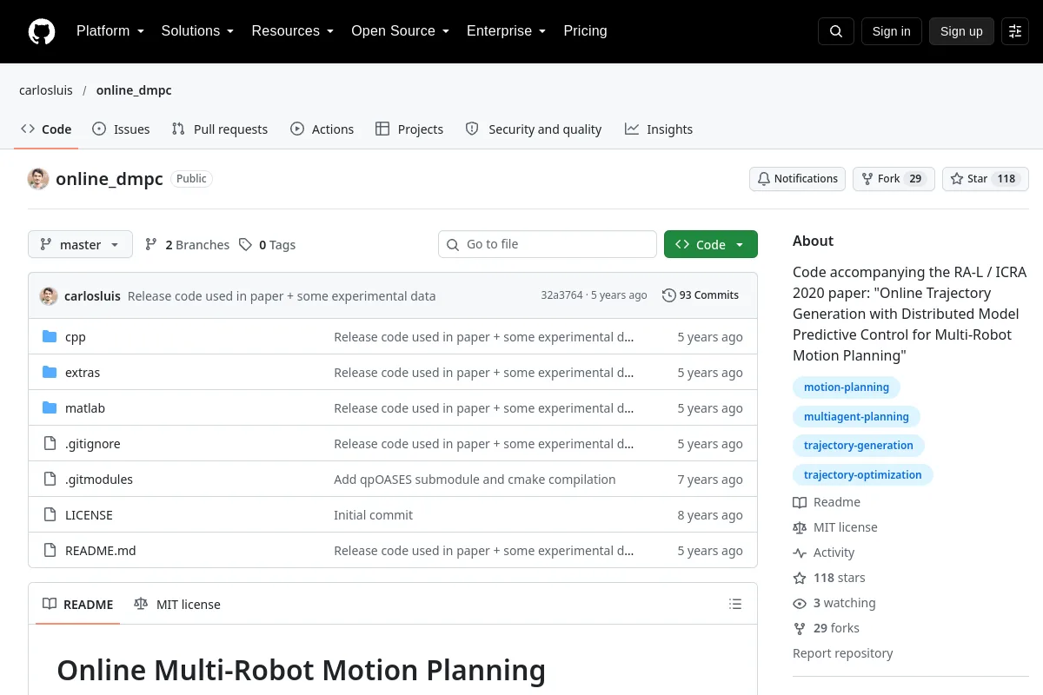The height and width of the screenshot is (695, 1043).
Task: Open the Pricing page
Action: 585,31
